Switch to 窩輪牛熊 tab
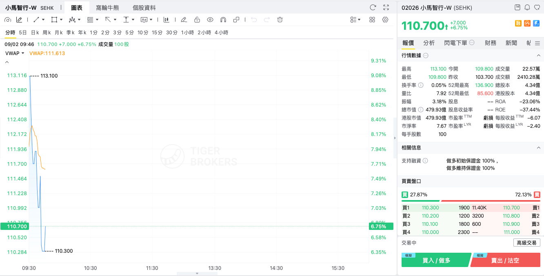This screenshot has height=276, width=544. point(107,8)
